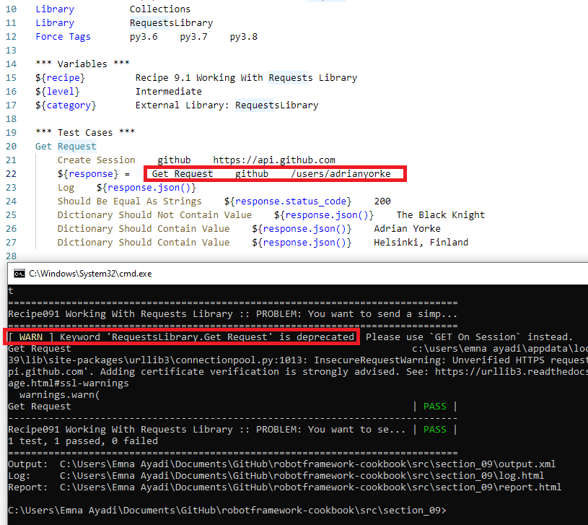Click the 'Log' keyword on line 23
Viewport: 588px width, 525px height.
66,188
